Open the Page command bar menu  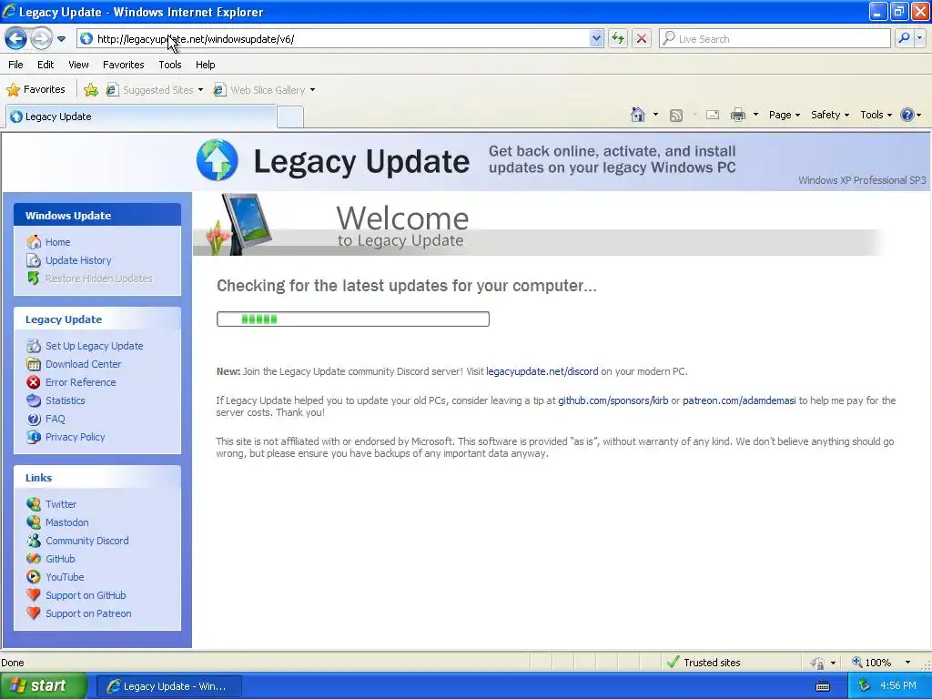[x=784, y=115]
